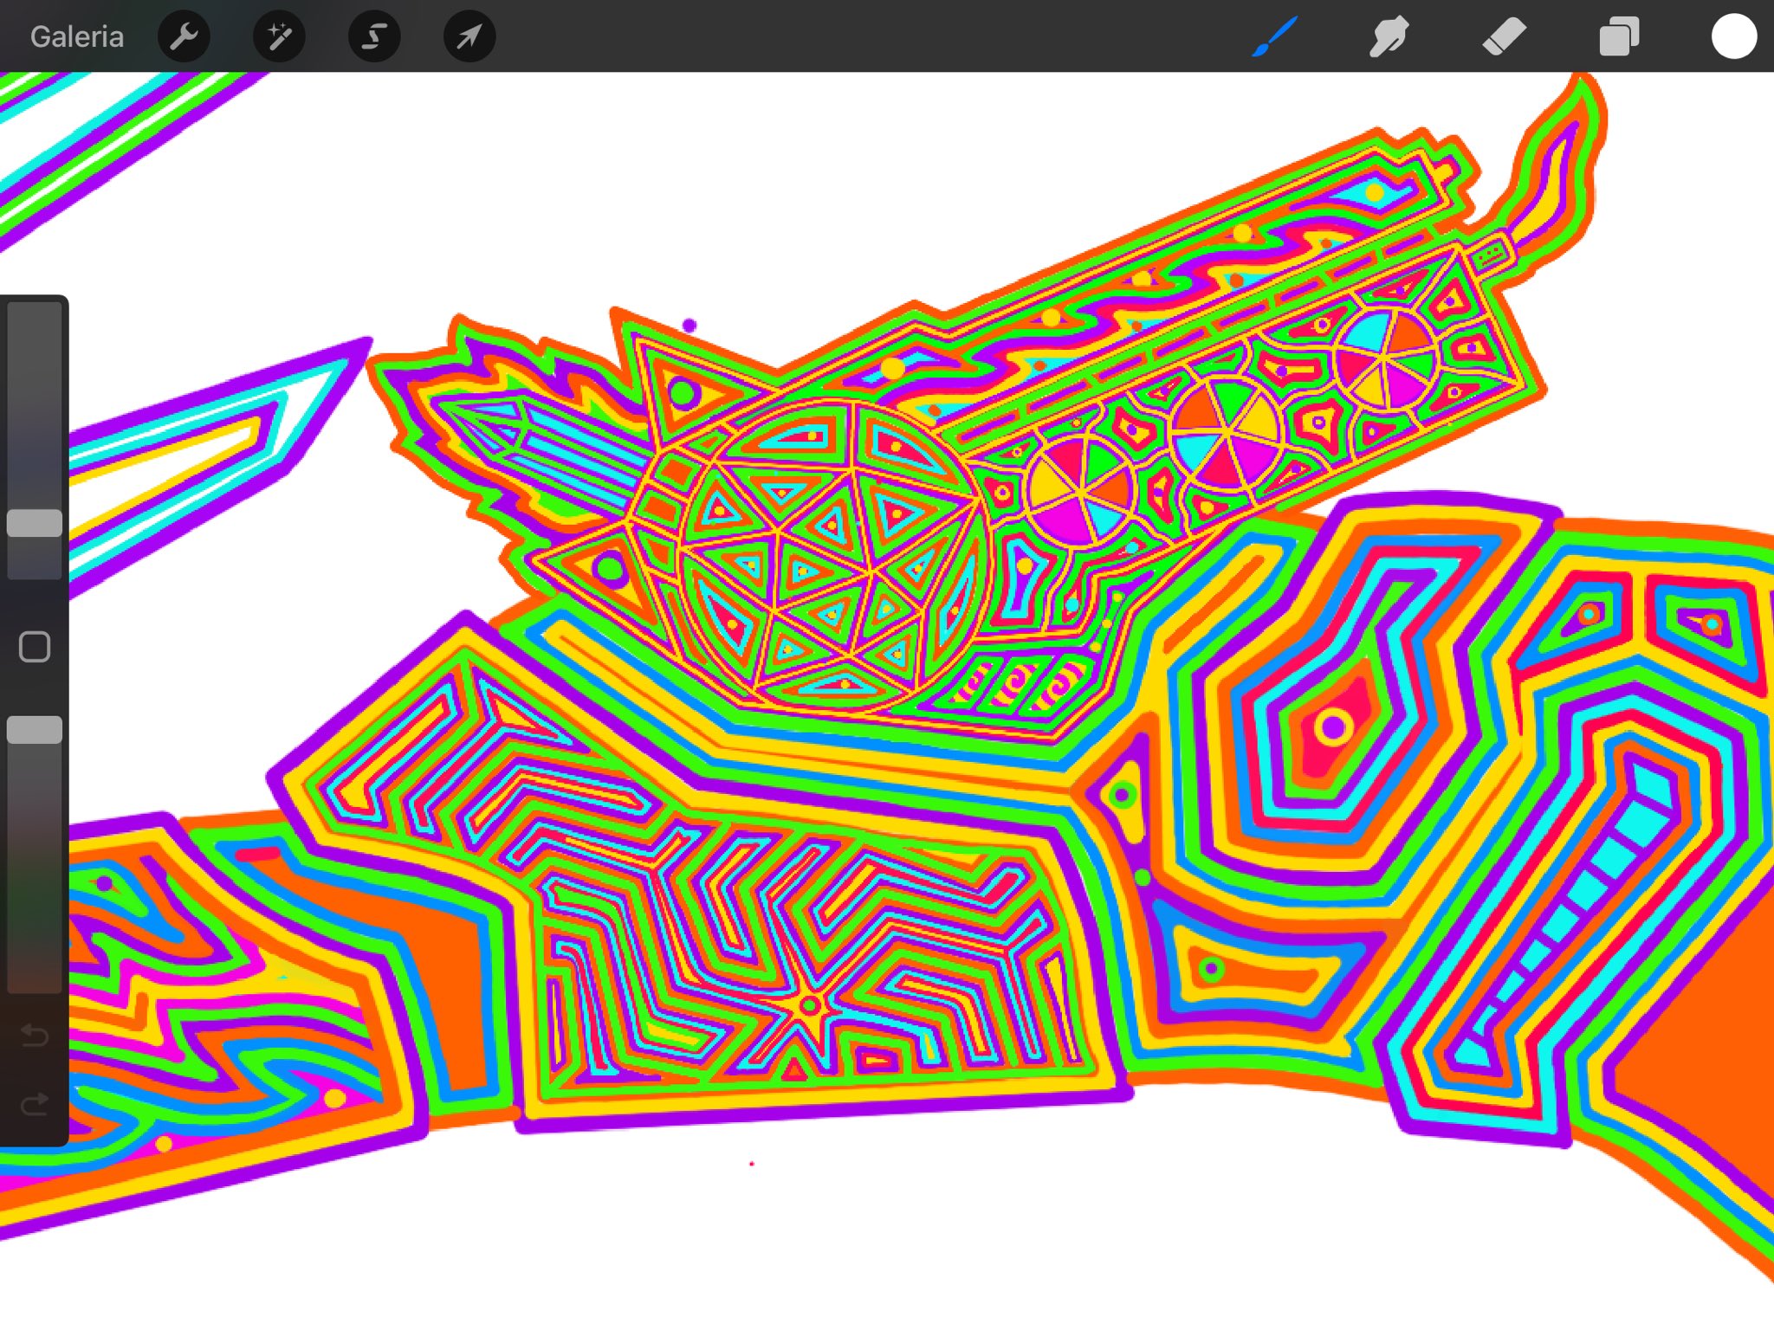Tap the central circular mandala on canvas
This screenshot has height=1330, width=1774.
click(832, 554)
